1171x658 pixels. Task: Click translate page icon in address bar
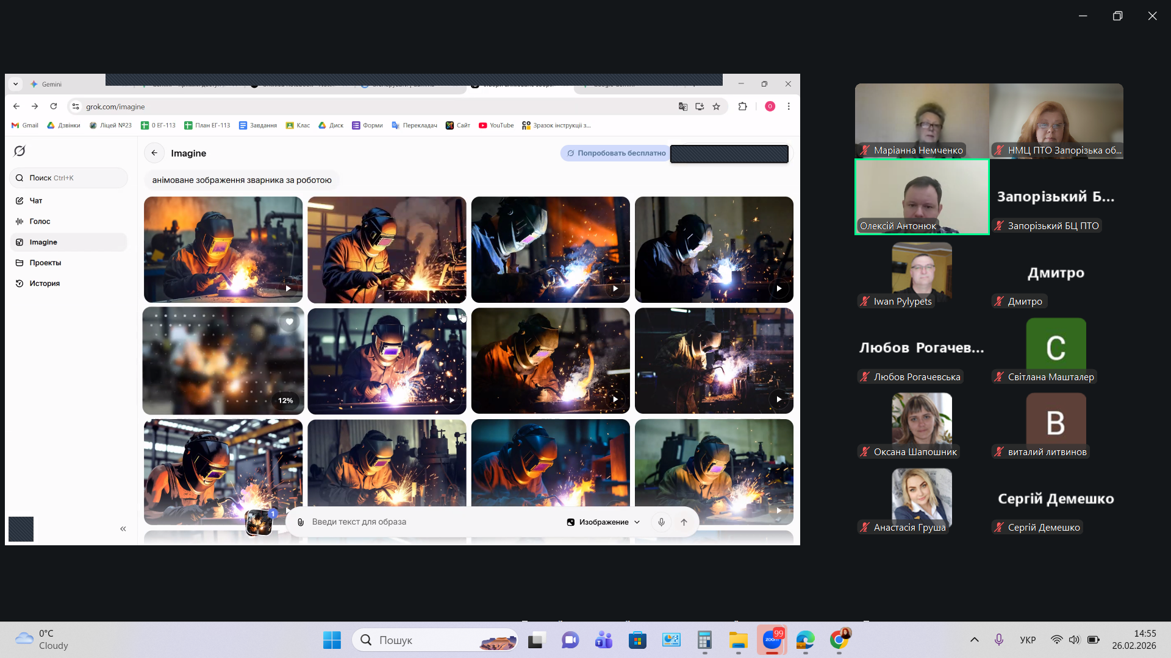click(683, 107)
